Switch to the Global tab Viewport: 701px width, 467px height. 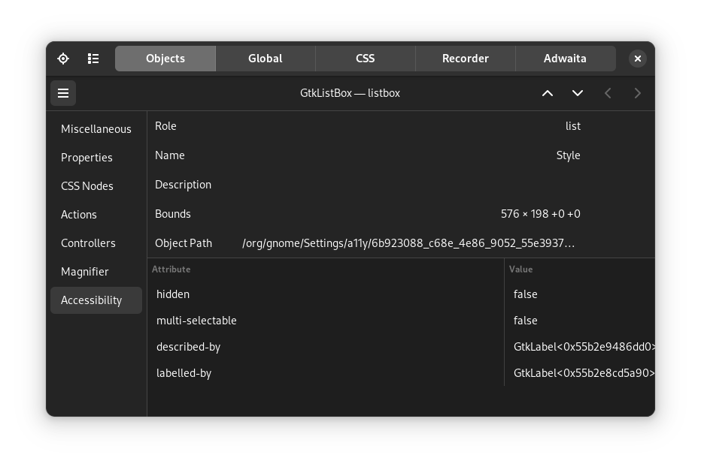(265, 58)
